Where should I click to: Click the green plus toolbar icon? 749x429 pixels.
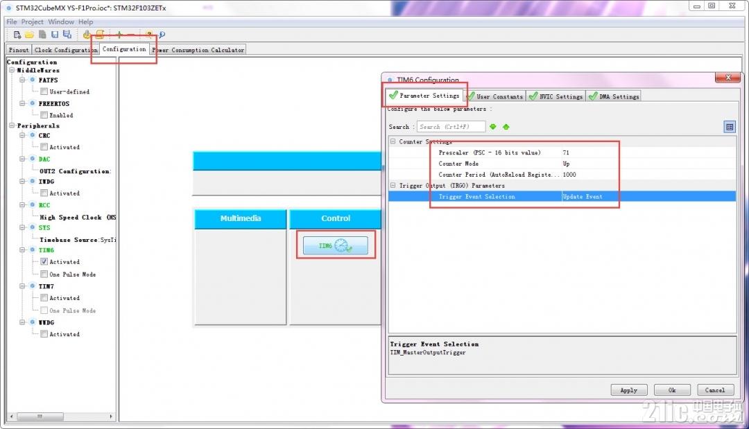coord(119,35)
